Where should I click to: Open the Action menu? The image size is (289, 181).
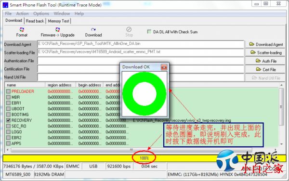tap(22, 13)
